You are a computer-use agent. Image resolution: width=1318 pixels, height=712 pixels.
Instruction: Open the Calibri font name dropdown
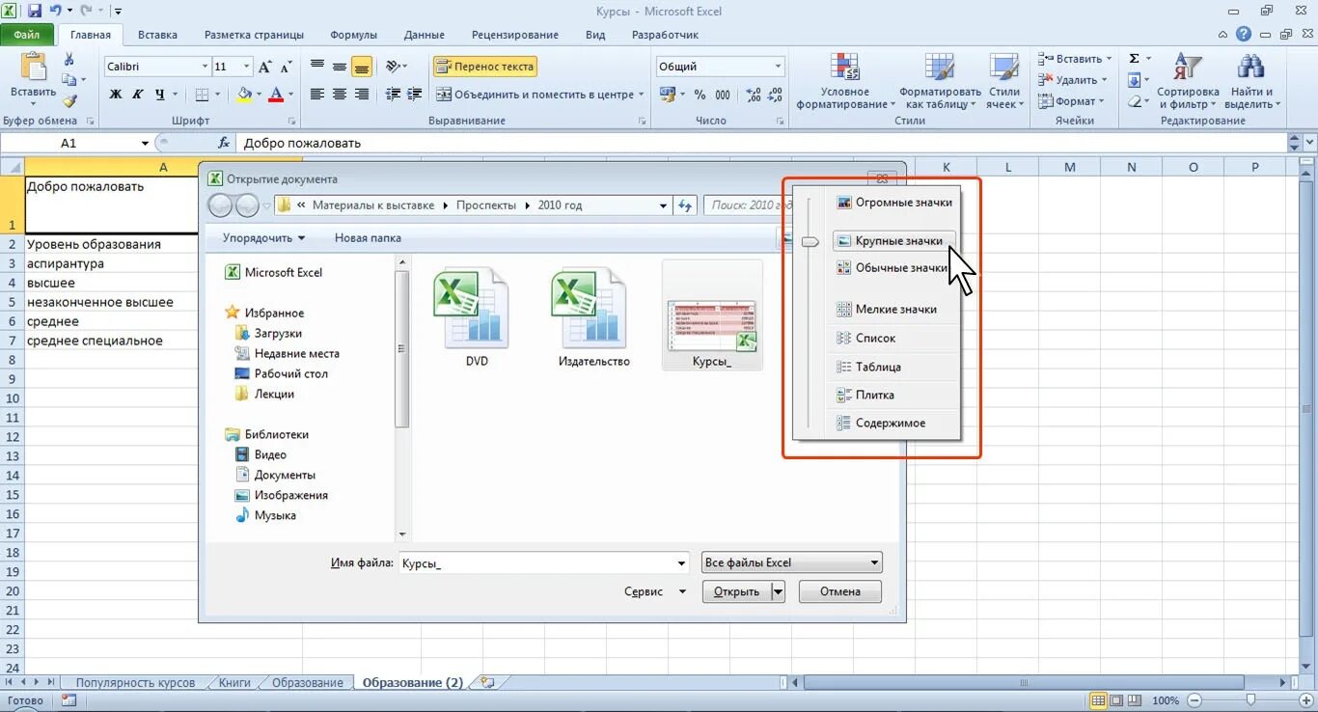point(205,67)
